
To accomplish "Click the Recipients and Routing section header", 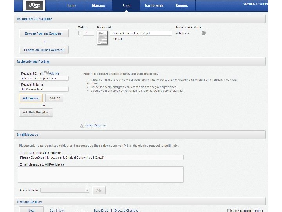I will (x=140, y=62).
